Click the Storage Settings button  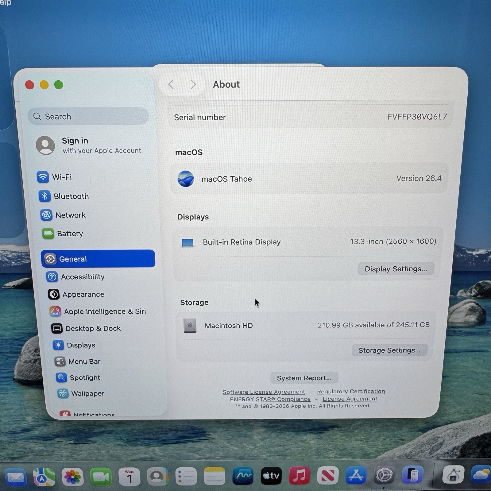[389, 350]
